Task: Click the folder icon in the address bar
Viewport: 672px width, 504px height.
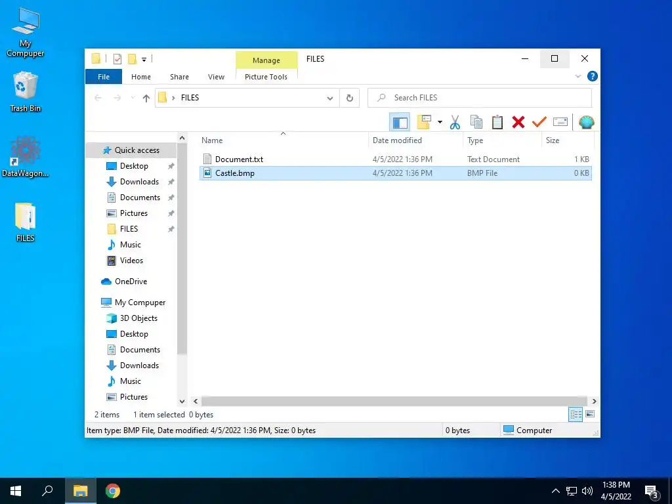Action: (x=162, y=98)
